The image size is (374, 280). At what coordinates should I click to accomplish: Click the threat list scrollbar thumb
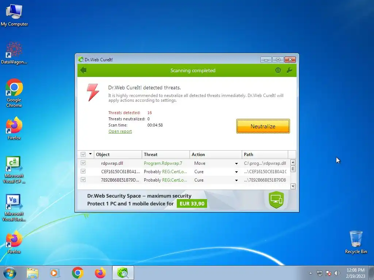pos(293,169)
